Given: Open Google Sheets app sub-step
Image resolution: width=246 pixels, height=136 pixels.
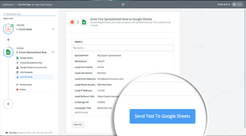Looking at the screenshot, I should click(x=25, y=58).
